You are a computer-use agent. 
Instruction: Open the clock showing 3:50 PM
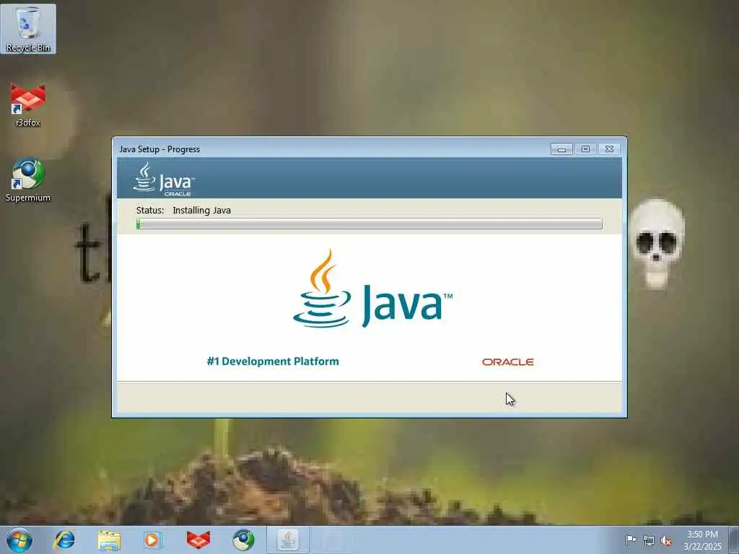tap(702, 540)
